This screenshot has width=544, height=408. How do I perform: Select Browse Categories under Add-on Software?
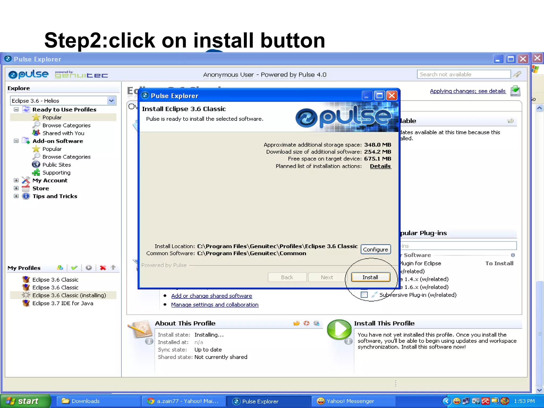click(x=66, y=157)
